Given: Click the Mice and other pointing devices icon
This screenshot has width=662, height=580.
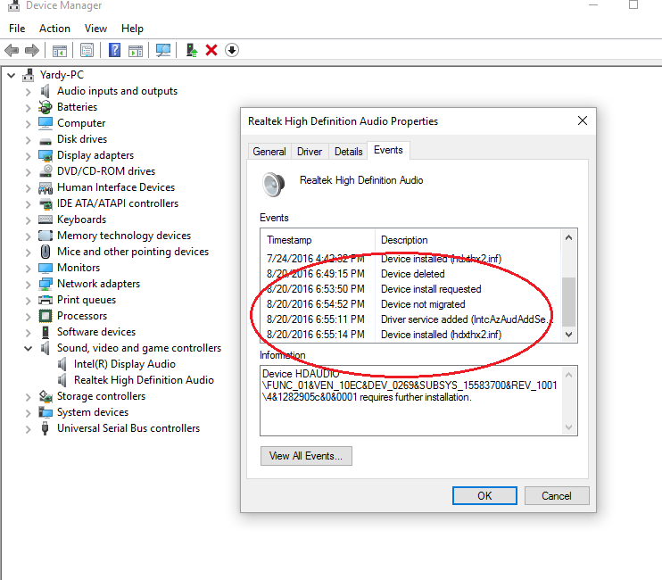Looking at the screenshot, I should point(46,252).
